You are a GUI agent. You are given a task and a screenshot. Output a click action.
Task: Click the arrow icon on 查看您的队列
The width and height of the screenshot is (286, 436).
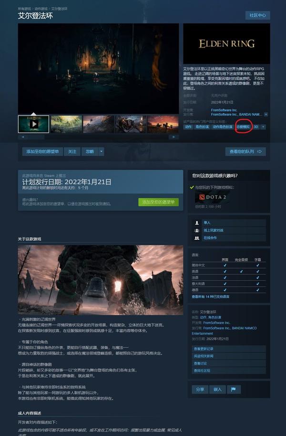coord(259,151)
